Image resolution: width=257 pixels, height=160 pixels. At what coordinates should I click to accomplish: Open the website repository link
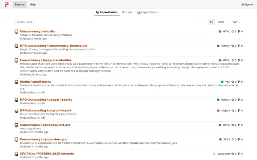tap(49, 31)
